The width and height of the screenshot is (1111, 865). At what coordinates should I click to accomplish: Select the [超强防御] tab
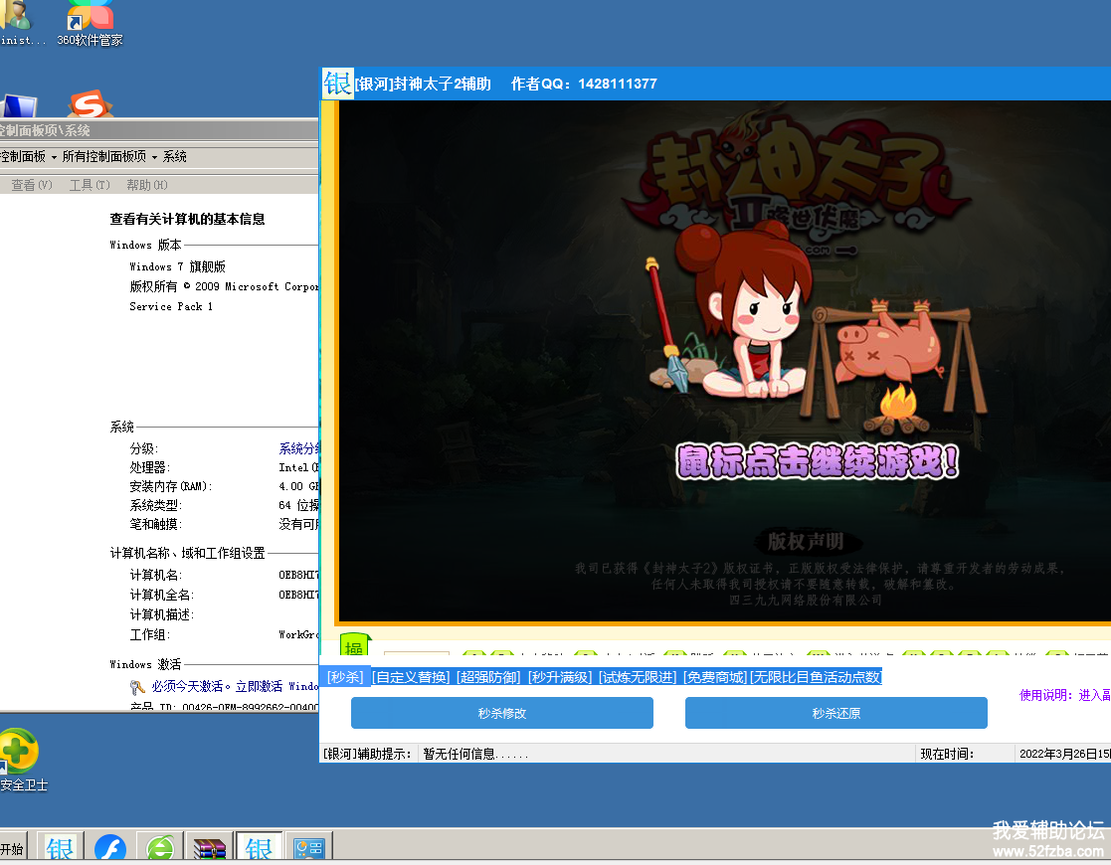(x=488, y=677)
